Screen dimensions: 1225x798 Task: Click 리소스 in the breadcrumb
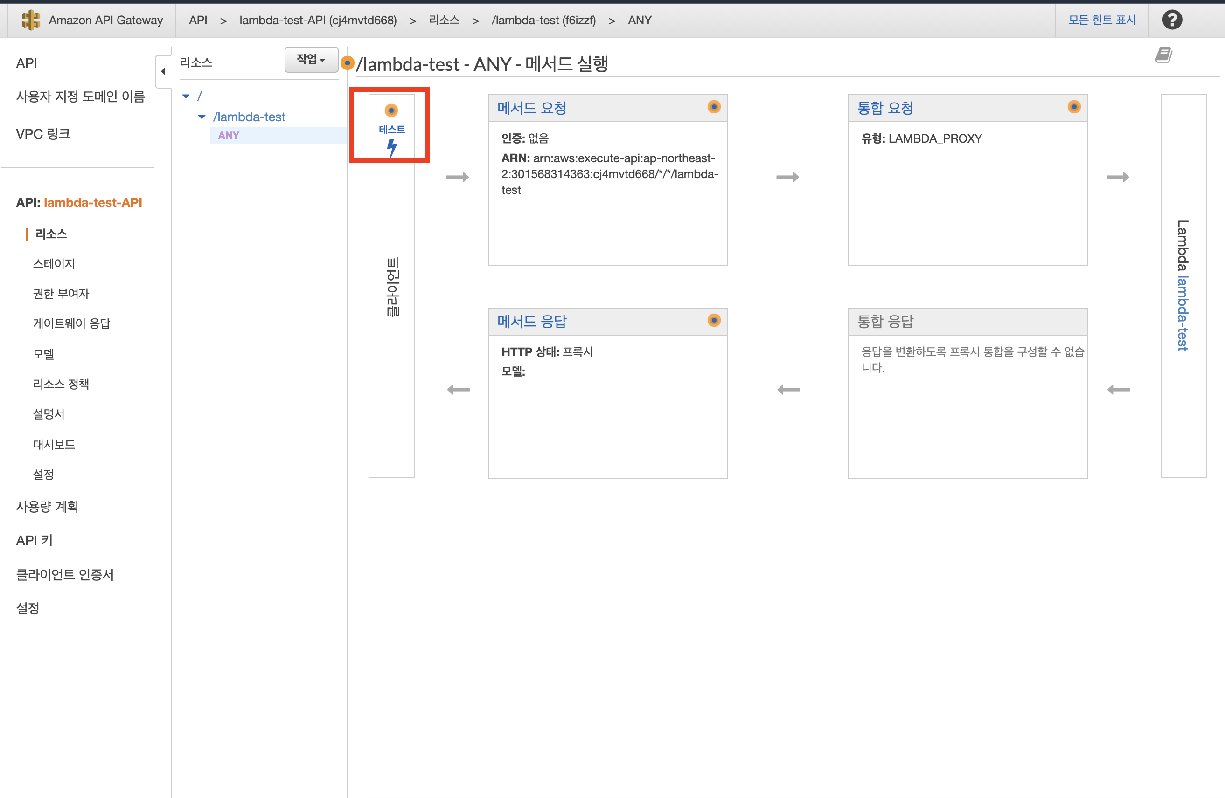coord(444,20)
